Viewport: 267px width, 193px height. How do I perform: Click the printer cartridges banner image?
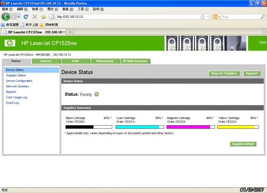click(x=206, y=43)
